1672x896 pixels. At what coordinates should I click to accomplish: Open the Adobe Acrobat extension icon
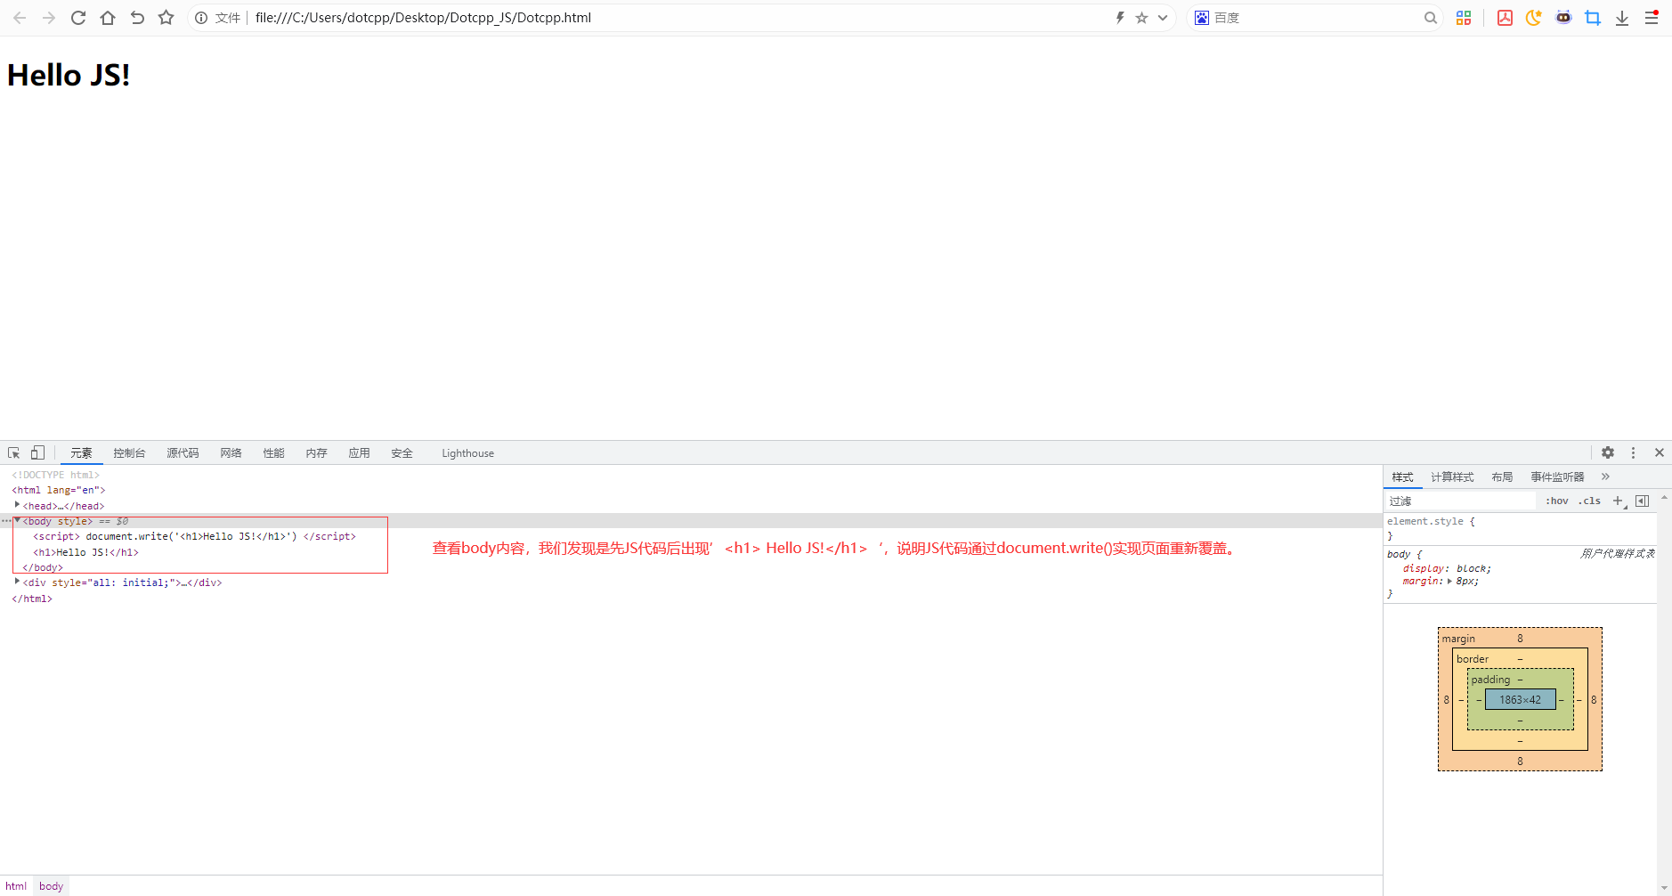(1505, 17)
